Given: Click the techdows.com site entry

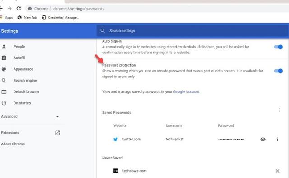Looking at the screenshot, I should tap(135, 171).
